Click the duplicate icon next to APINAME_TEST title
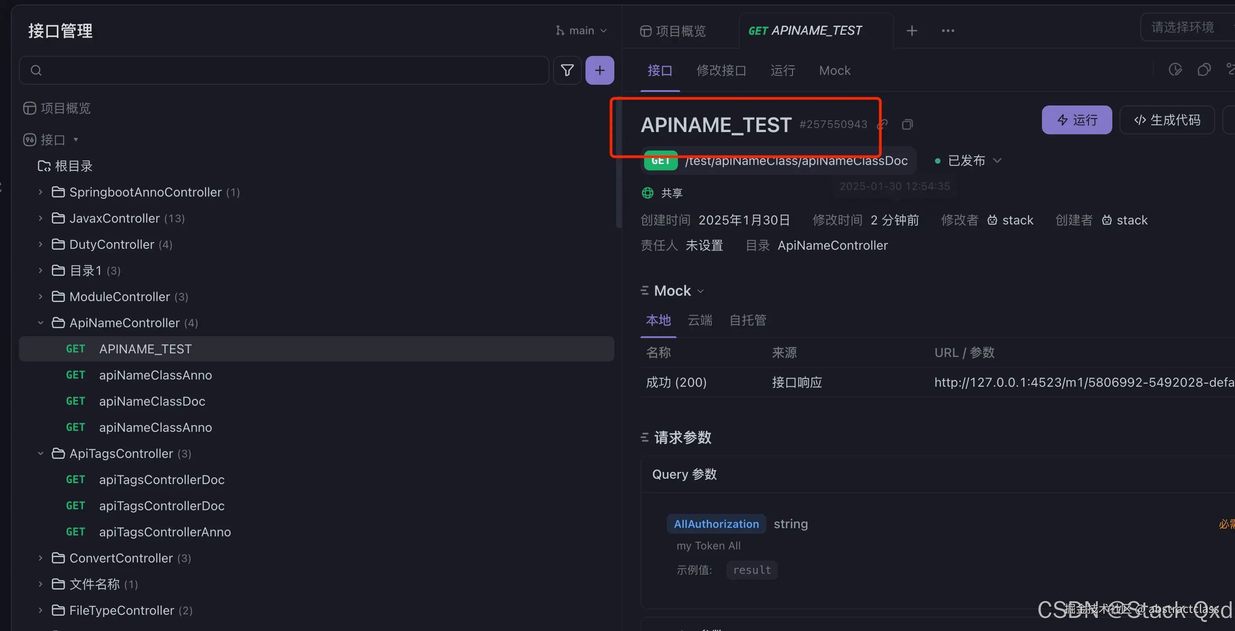The image size is (1235, 631). (x=907, y=124)
